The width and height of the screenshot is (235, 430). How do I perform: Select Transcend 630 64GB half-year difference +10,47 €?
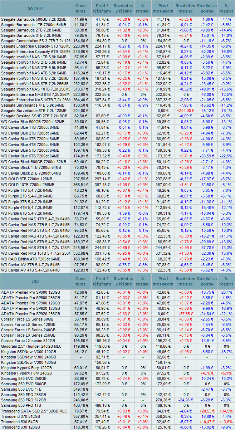(207, 422)
